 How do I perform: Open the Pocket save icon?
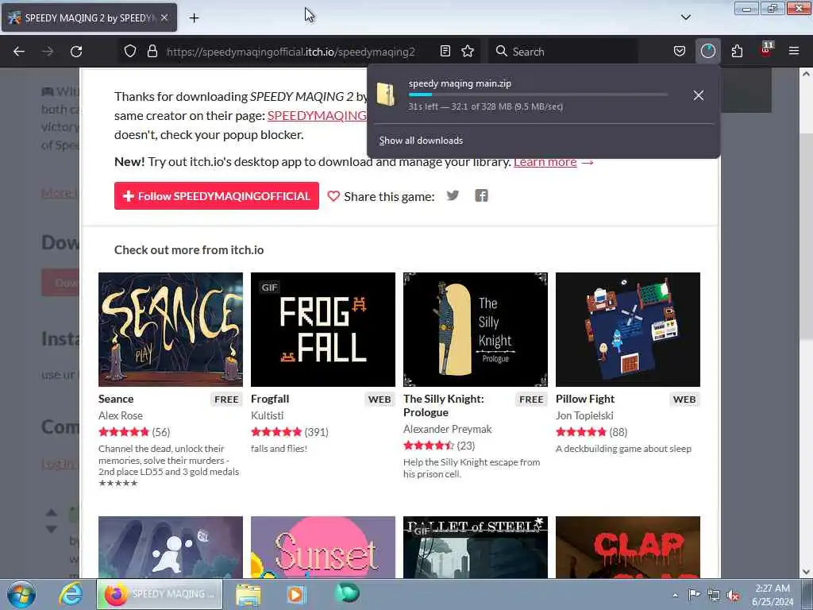tap(680, 51)
